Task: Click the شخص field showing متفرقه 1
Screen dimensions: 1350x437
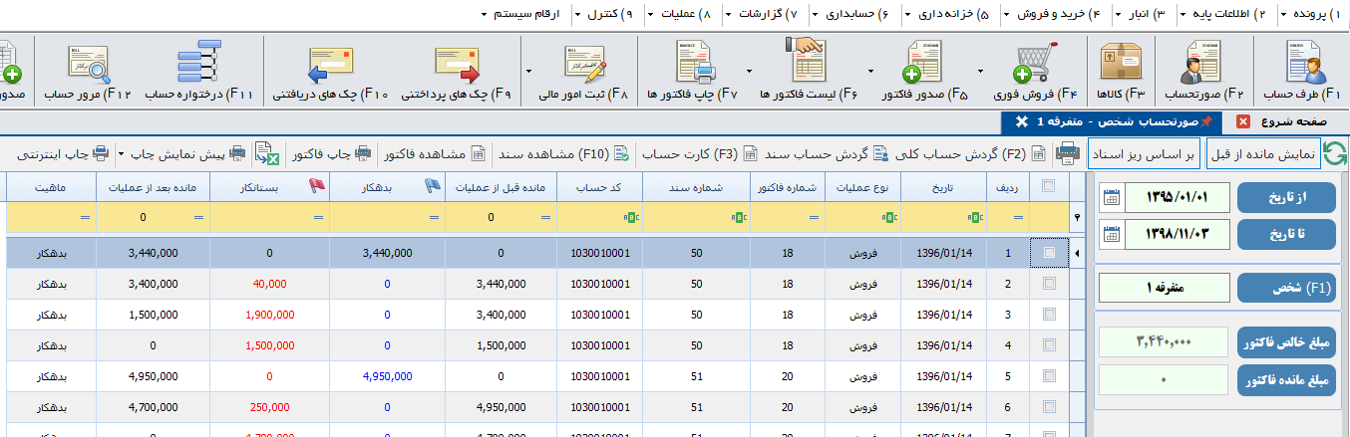Action: click(1163, 289)
